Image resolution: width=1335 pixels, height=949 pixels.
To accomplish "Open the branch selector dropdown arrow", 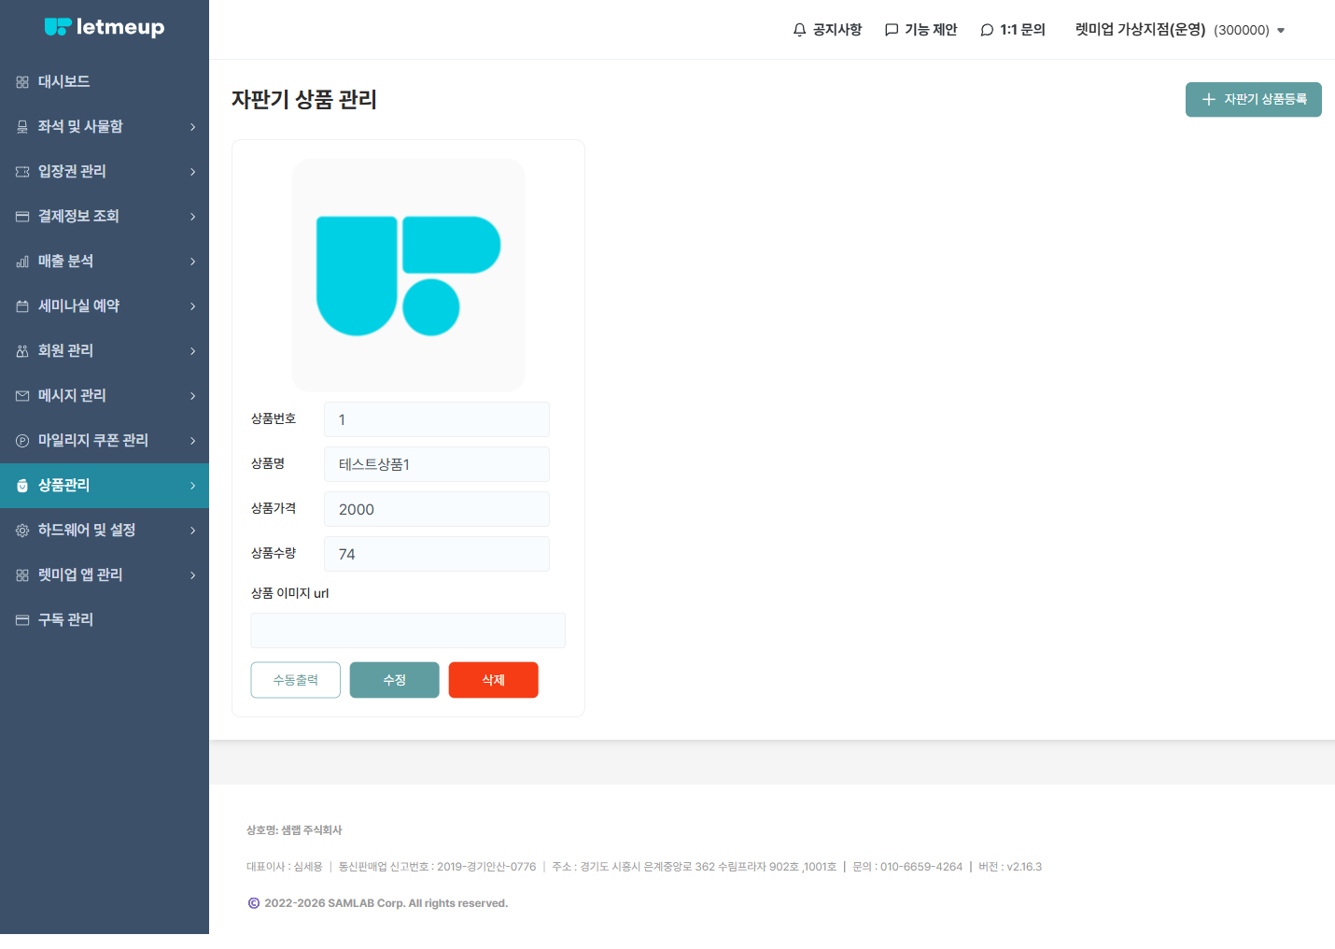I will 1281,31.
